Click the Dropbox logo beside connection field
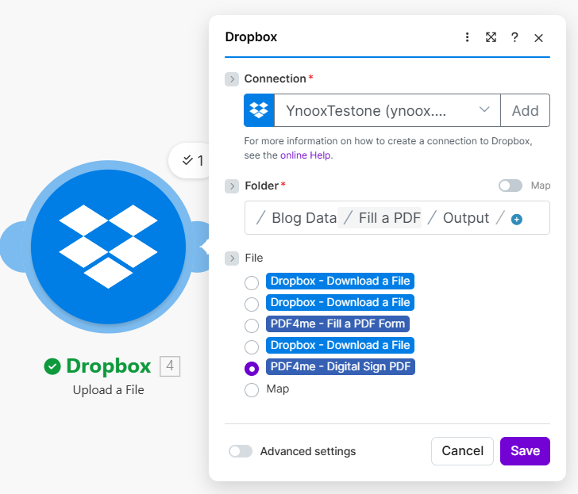Viewport: 578px width, 494px height. click(x=259, y=111)
